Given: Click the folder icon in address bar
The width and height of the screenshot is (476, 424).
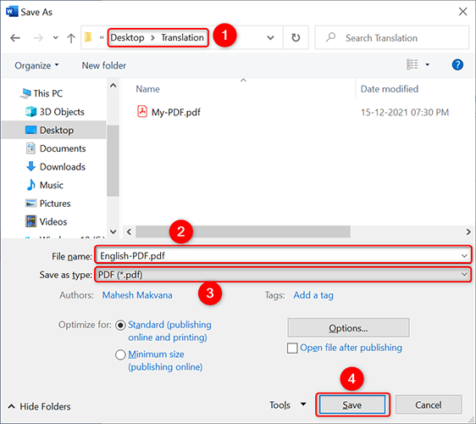Looking at the screenshot, I should point(88,37).
